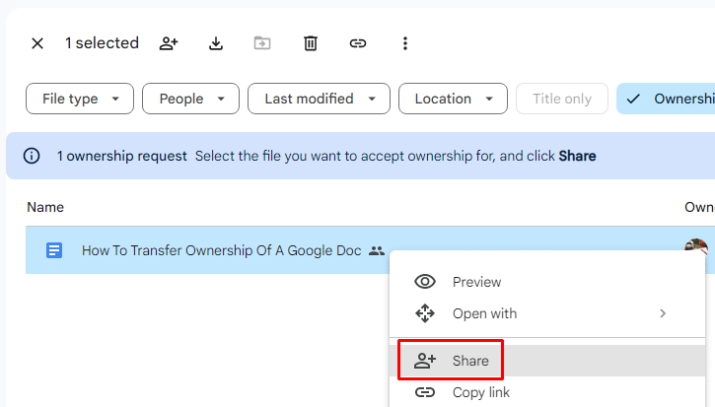Click the download icon in toolbar
715x407 pixels.
pyautogui.click(x=216, y=43)
